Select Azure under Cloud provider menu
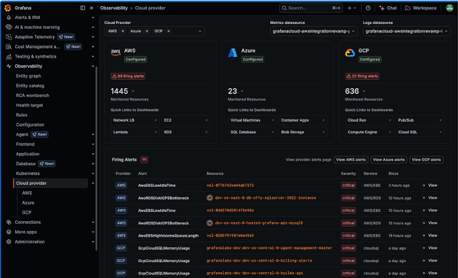458x278 pixels. pyautogui.click(x=28, y=203)
